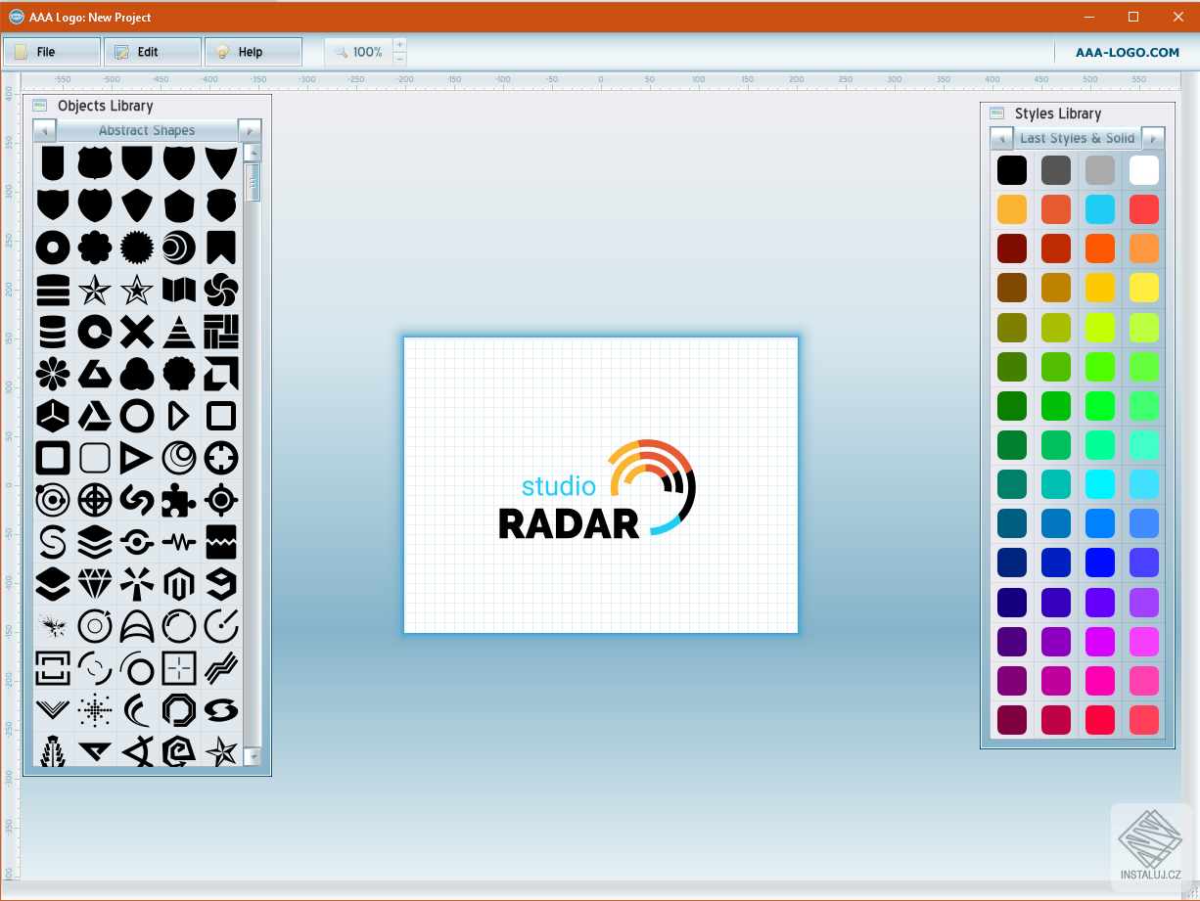Choose the hexagon cube shape
This screenshot has height=901, width=1200.
[53, 416]
